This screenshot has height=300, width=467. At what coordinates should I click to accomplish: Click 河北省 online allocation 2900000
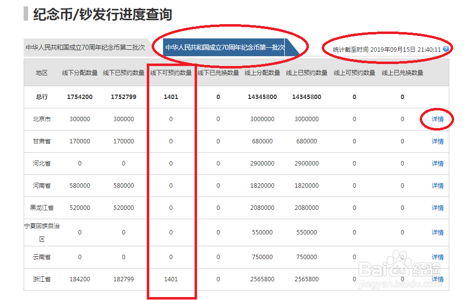tap(263, 164)
